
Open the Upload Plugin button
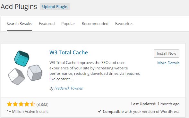coord(55,7)
